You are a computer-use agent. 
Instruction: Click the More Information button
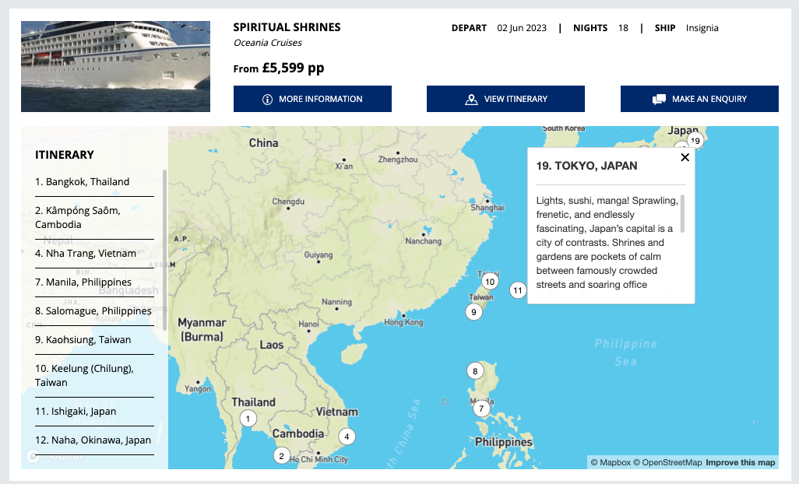pyautogui.click(x=312, y=99)
